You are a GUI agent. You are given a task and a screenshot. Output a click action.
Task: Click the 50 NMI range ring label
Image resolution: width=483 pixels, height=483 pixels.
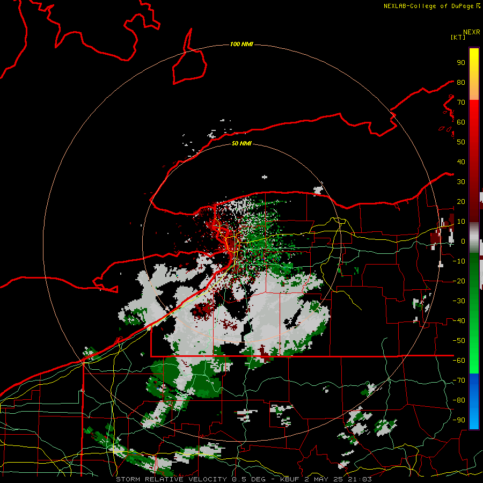coord(242,143)
